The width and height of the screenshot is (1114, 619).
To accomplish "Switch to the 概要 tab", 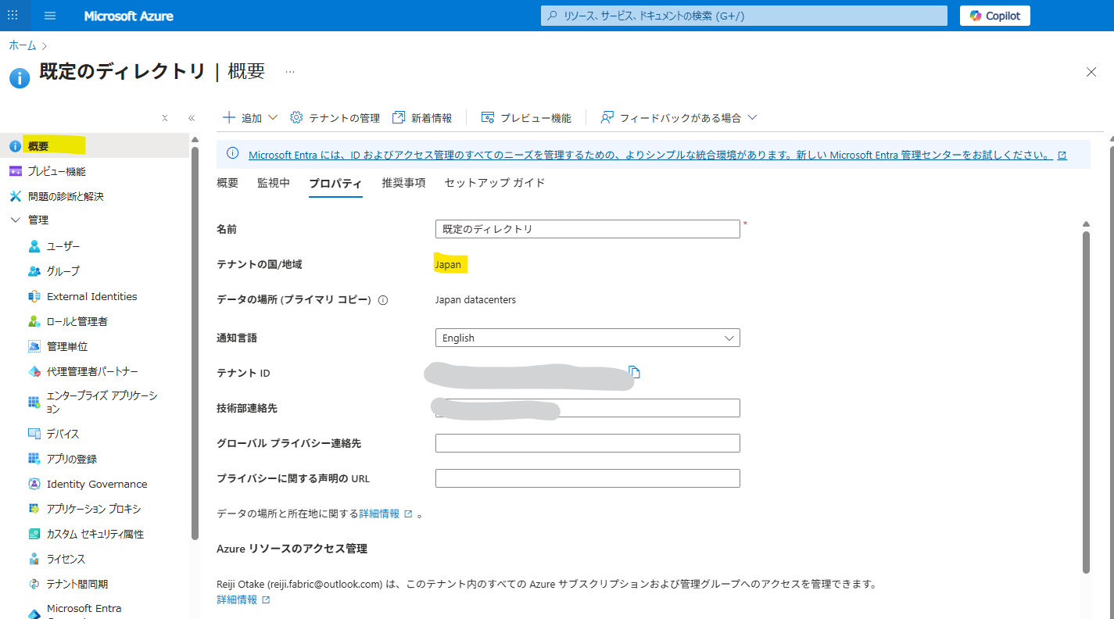I will pos(227,183).
